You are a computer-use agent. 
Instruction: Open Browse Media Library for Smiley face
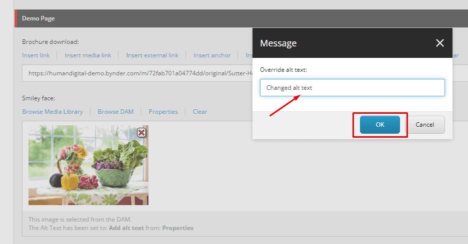coord(52,112)
